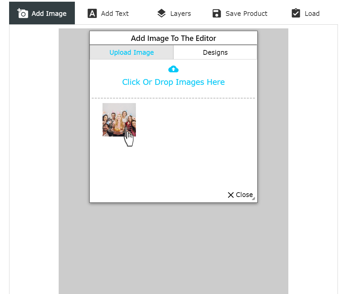Click the Add Image To The Editor title
Image resolution: width=347 pixels, height=294 pixels.
pos(173,38)
